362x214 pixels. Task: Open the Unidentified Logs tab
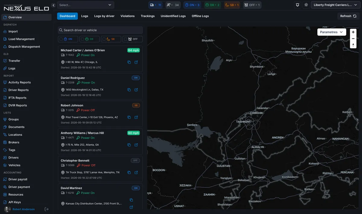click(x=173, y=16)
